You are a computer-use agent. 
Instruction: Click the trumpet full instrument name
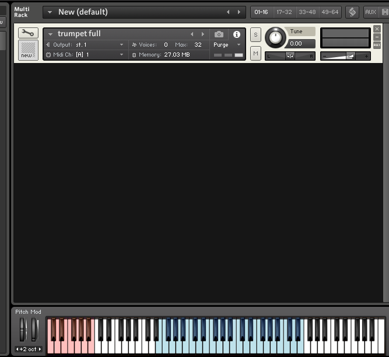(x=79, y=34)
